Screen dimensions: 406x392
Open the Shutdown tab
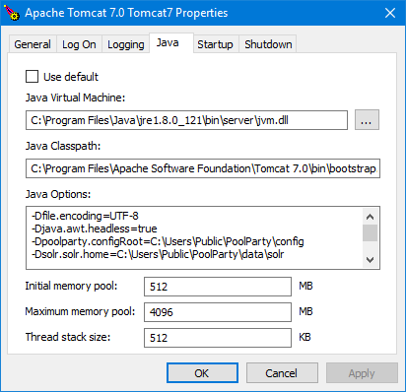coord(268,44)
